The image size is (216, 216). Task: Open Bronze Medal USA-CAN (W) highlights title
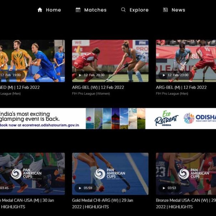coord(186,204)
